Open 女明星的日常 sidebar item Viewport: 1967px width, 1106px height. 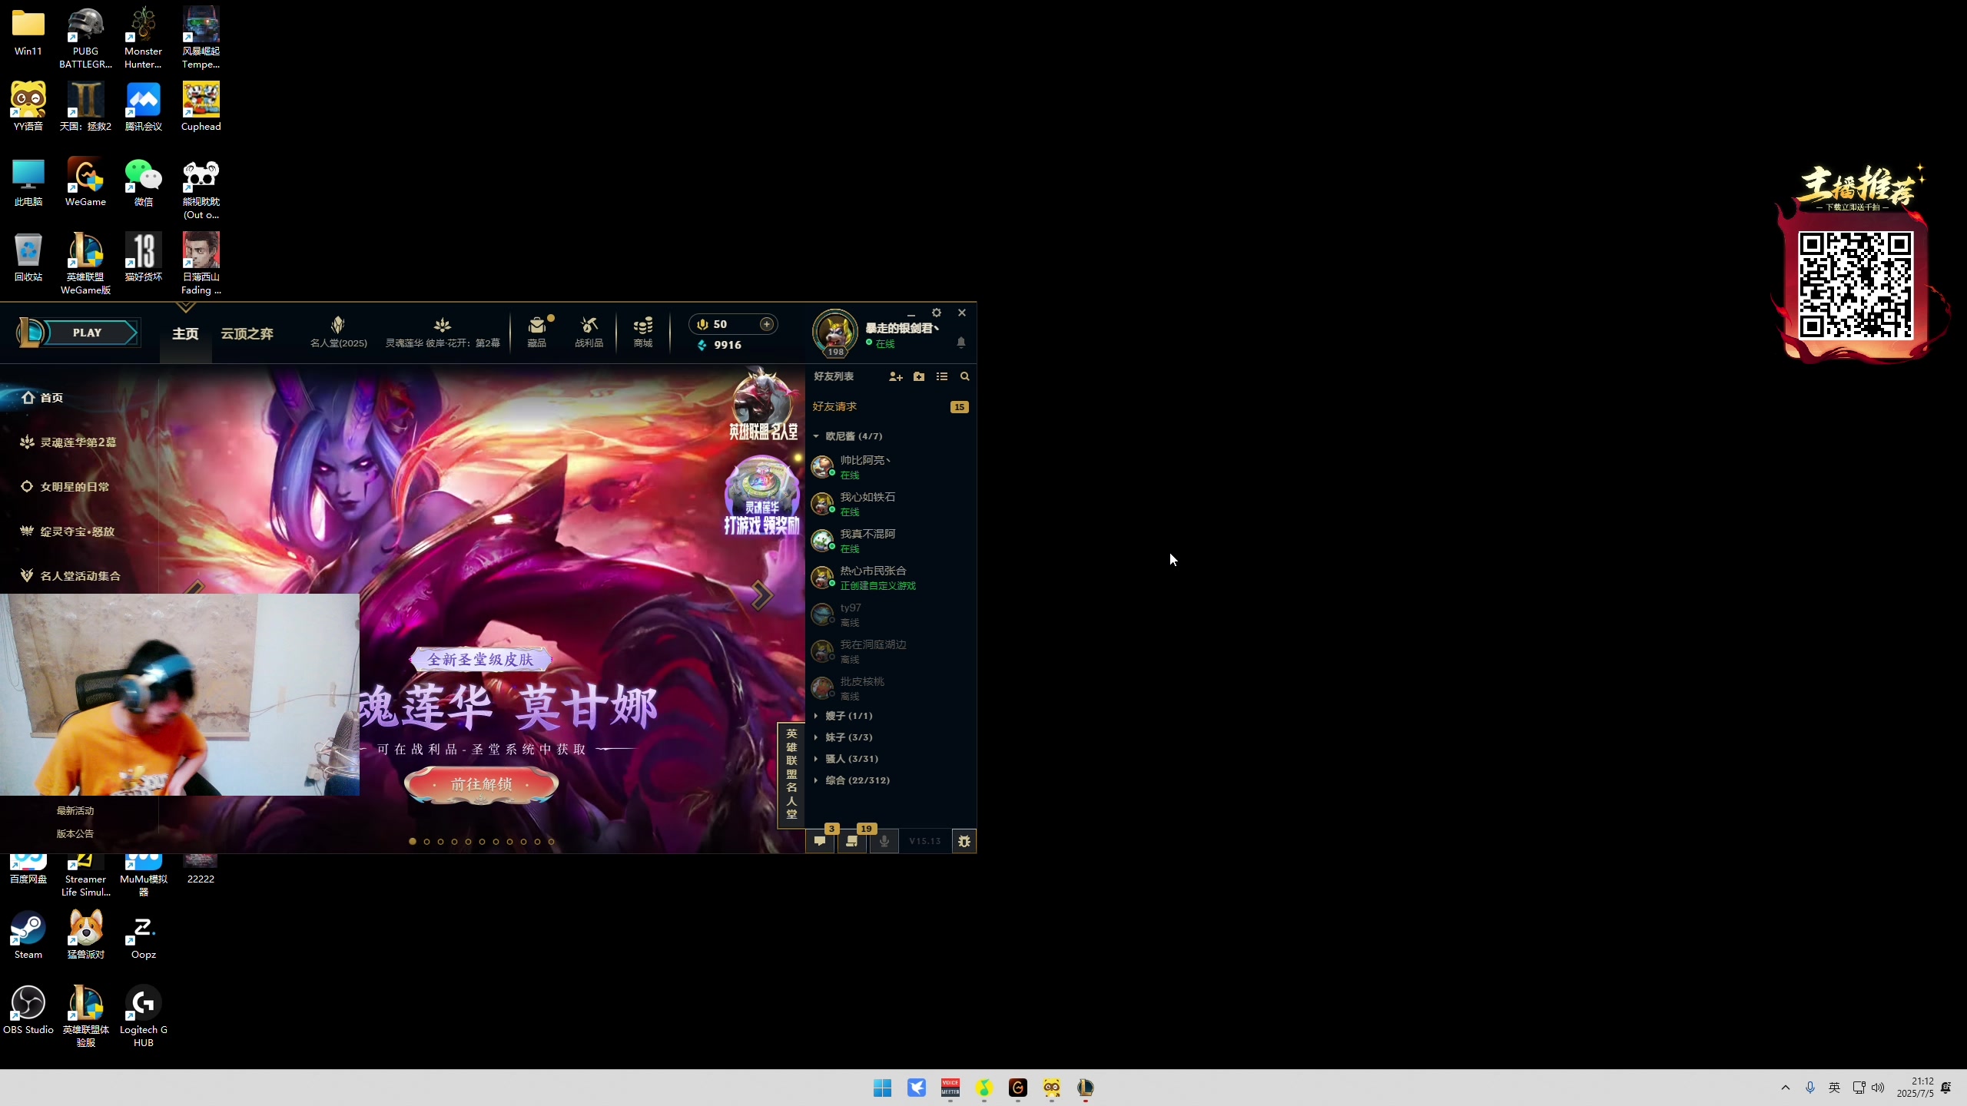[65, 487]
